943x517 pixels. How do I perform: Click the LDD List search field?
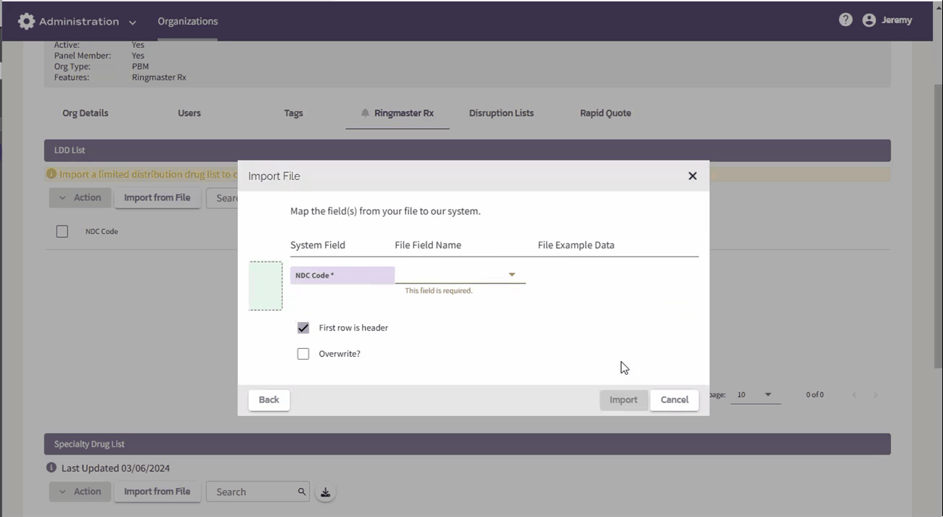[223, 198]
